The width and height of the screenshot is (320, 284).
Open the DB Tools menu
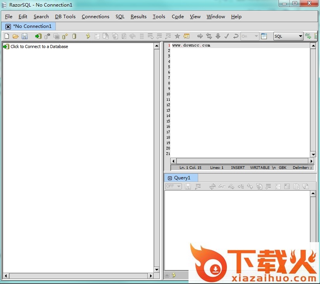coord(65,16)
